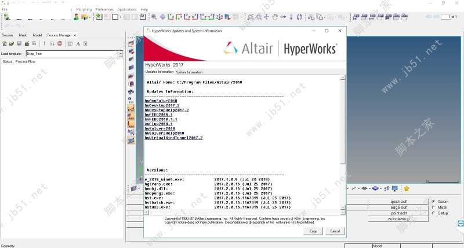
Task: Open the Preferences menu
Action: (x=104, y=9)
